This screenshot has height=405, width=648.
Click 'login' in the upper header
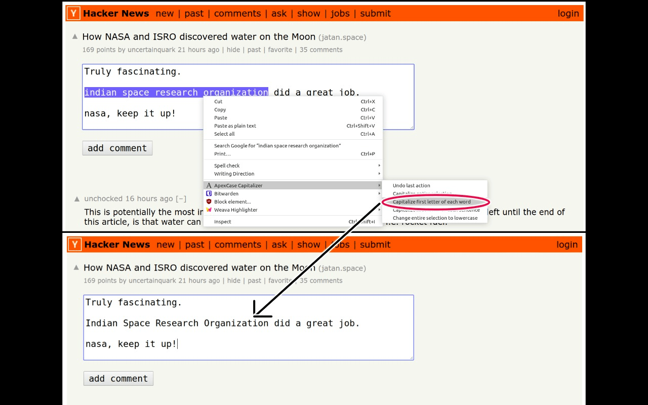click(x=568, y=14)
